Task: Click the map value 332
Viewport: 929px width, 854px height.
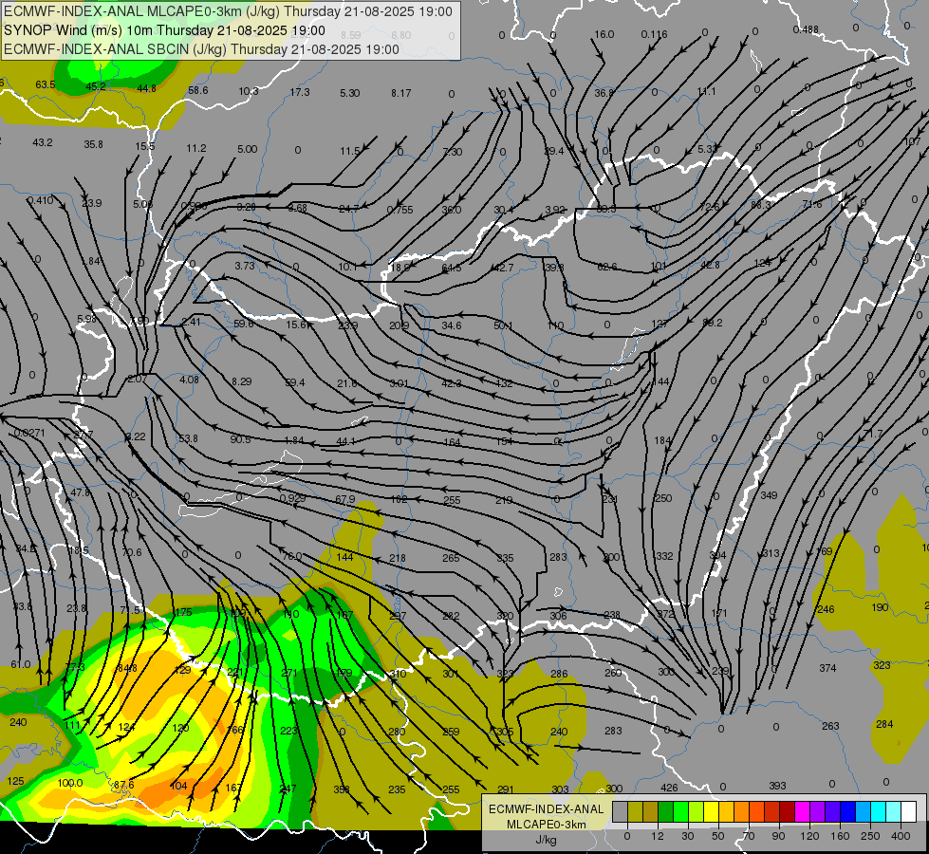Action: (x=665, y=556)
